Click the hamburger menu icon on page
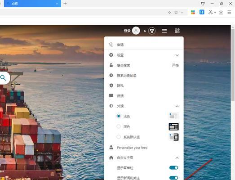This screenshot has height=180, width=235. [x=164, y=31]
